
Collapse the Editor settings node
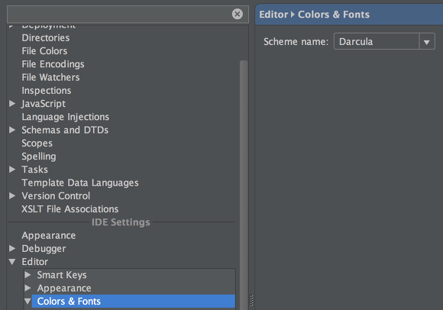coord(12,262)
